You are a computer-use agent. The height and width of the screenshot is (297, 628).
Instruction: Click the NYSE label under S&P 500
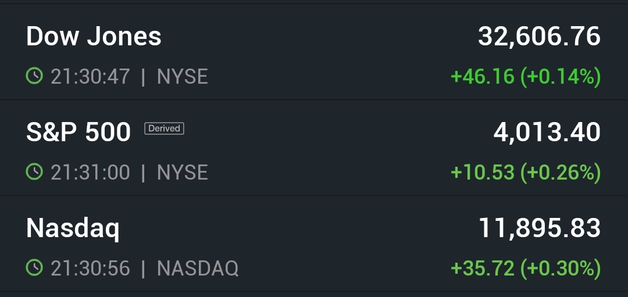pos(182,173)
